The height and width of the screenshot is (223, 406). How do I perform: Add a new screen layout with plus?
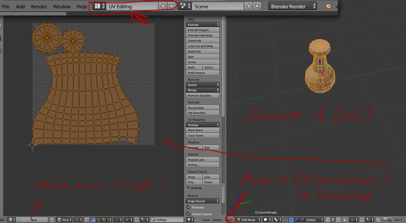(163, 6)
